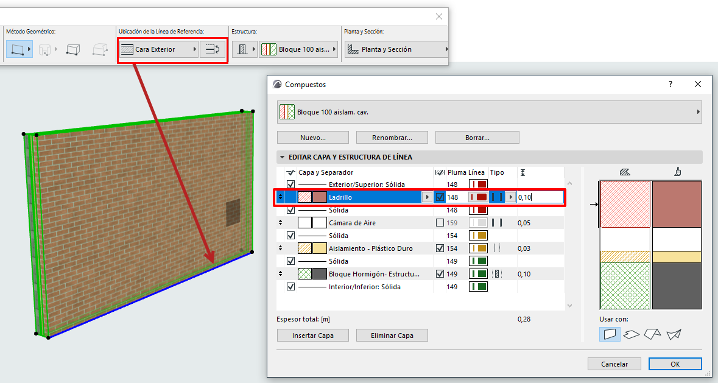Image resolution: width=718 pixels, height=383 pixels.
Task: Toggle the first Sólida separator checkbox with pen 149
Action: [290, 261]
